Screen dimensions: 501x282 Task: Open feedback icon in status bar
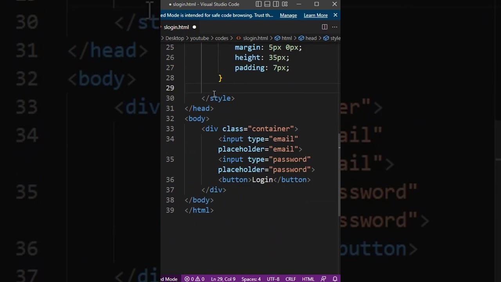[323, 279]
